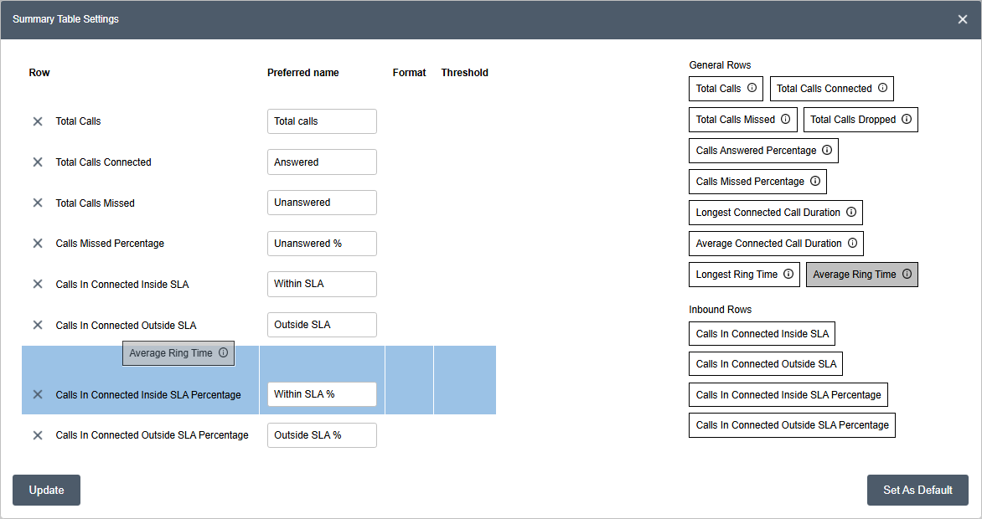Image resolution: width=982 pixels, height=519 pixels.
Task: Show info for Total Calls chip
Action: [x=752, y=88]
